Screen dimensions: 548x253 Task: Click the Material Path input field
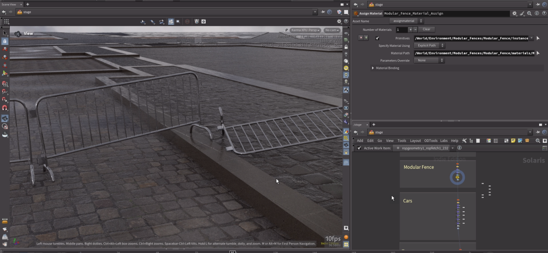pos(474,53)
